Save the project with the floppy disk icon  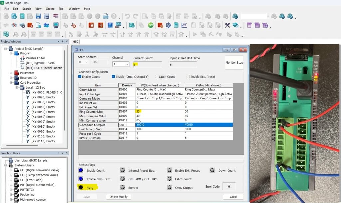(x=38, y=16)
